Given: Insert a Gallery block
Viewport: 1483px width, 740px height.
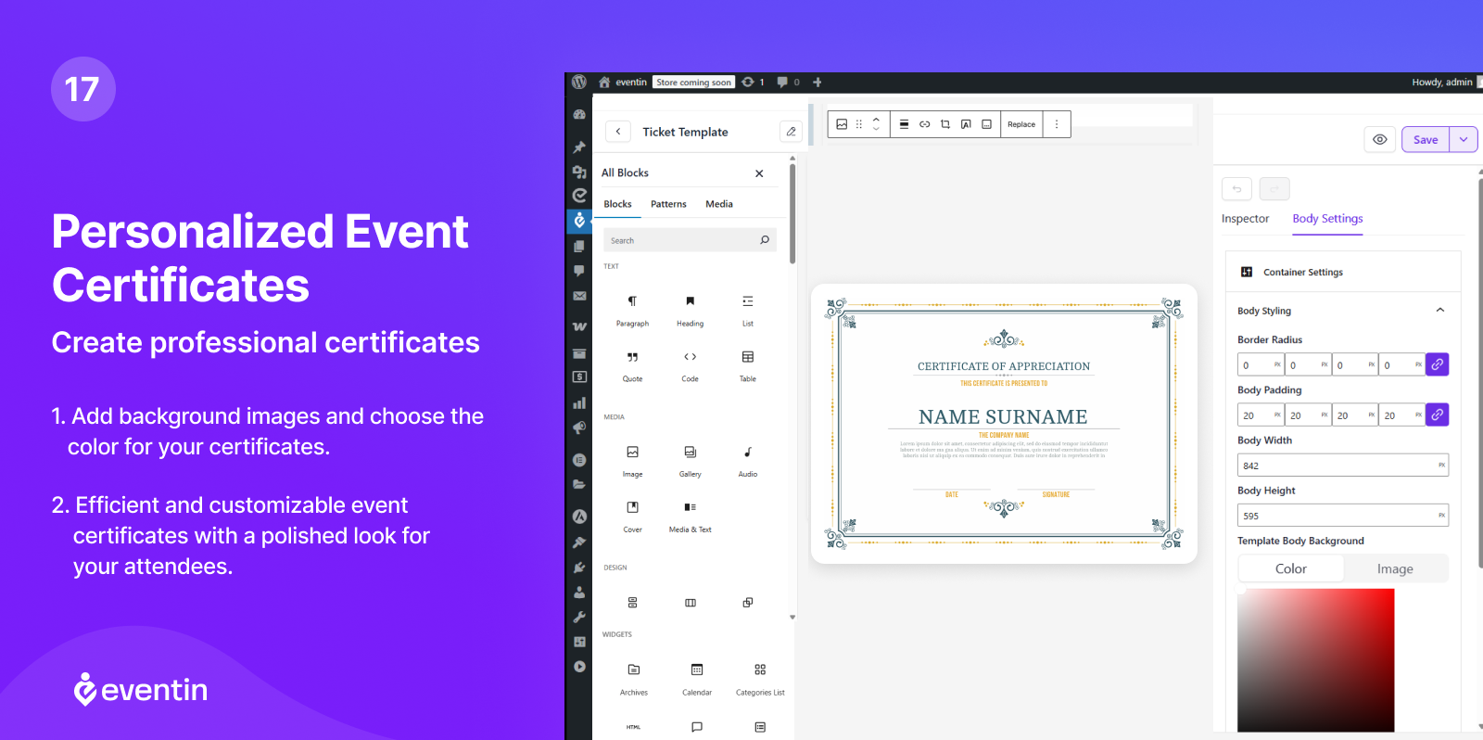Looking at the screenshot, I should click(690, 461).
